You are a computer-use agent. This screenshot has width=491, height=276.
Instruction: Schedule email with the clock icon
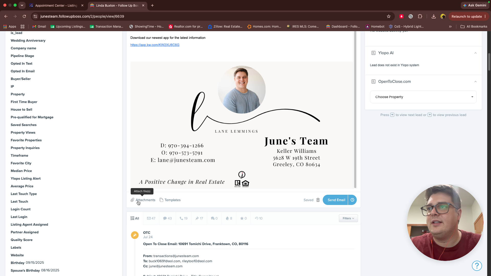click(352, 200)
